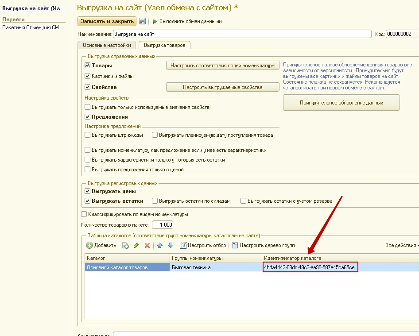Click 'Принудительное обновление данных' button
419x336 pixels.
[x=341, y=103]
